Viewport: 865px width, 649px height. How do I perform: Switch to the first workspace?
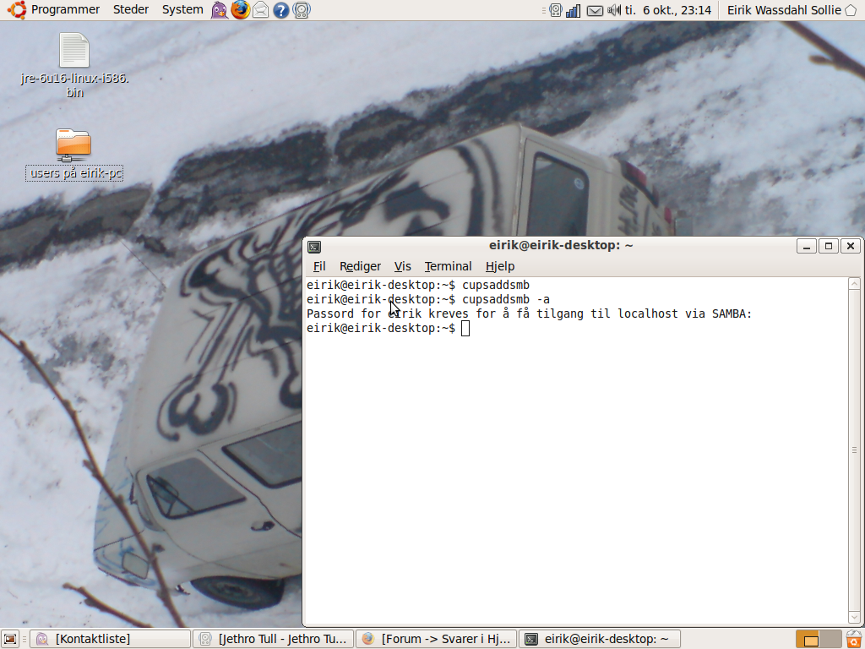(x=808, y=639)
